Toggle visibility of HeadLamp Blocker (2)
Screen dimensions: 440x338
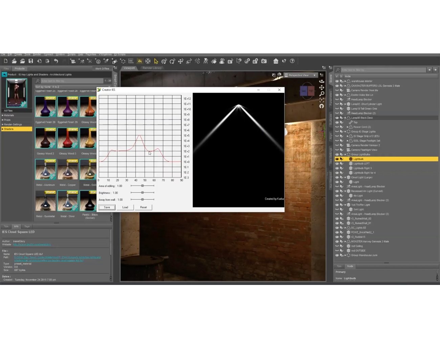(x=337, y=113)
